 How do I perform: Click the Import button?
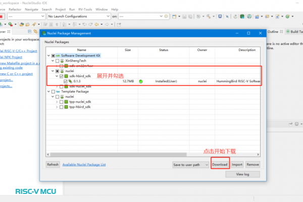(237, 165)
